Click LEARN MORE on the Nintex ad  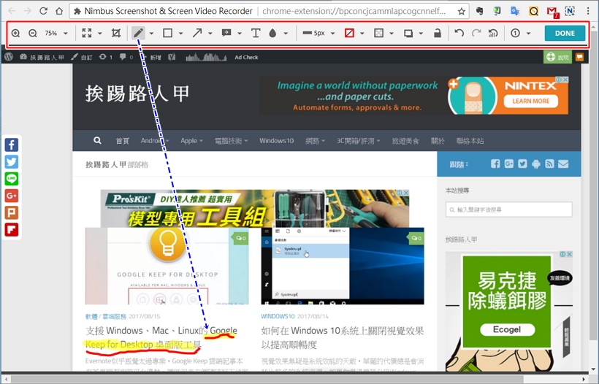530,101
